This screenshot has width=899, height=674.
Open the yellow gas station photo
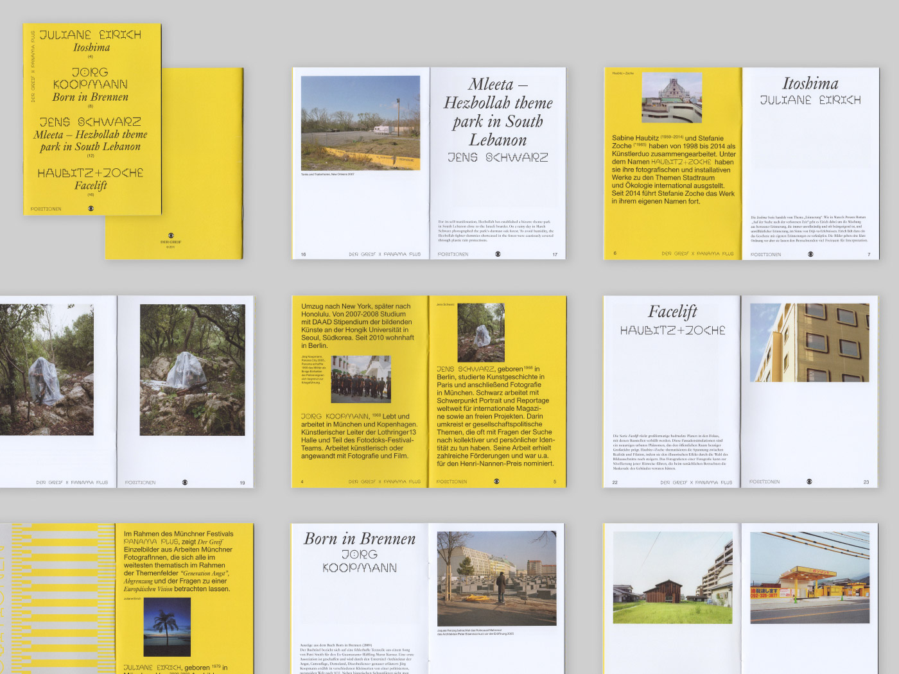tap(809, 577)
